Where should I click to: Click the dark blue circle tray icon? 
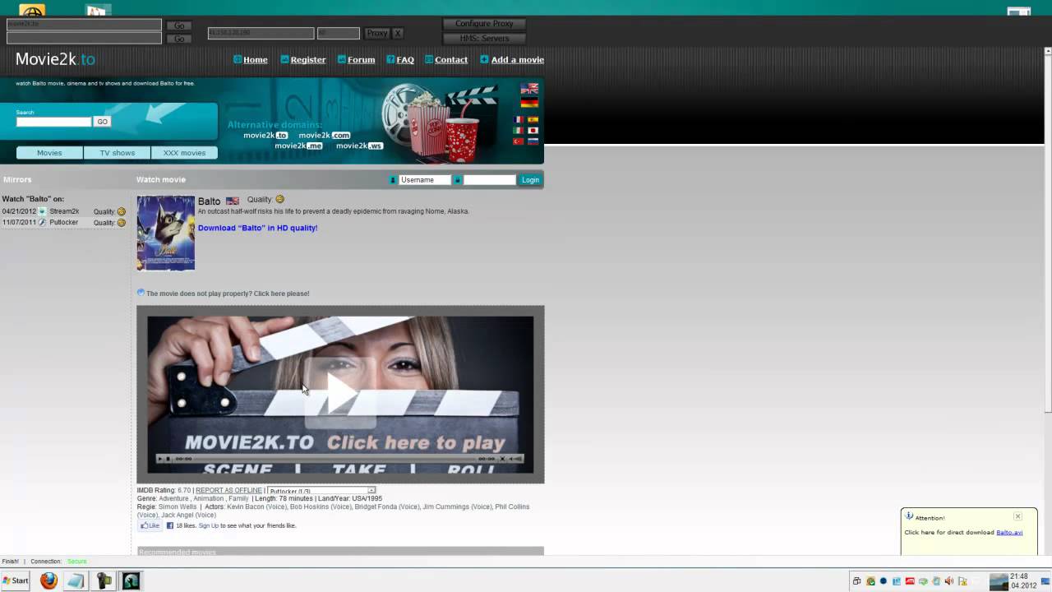[884, 581]
